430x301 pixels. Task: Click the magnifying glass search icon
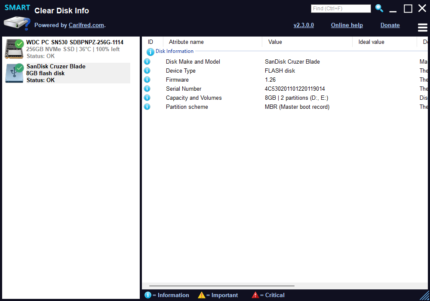(x=379, y=8)
